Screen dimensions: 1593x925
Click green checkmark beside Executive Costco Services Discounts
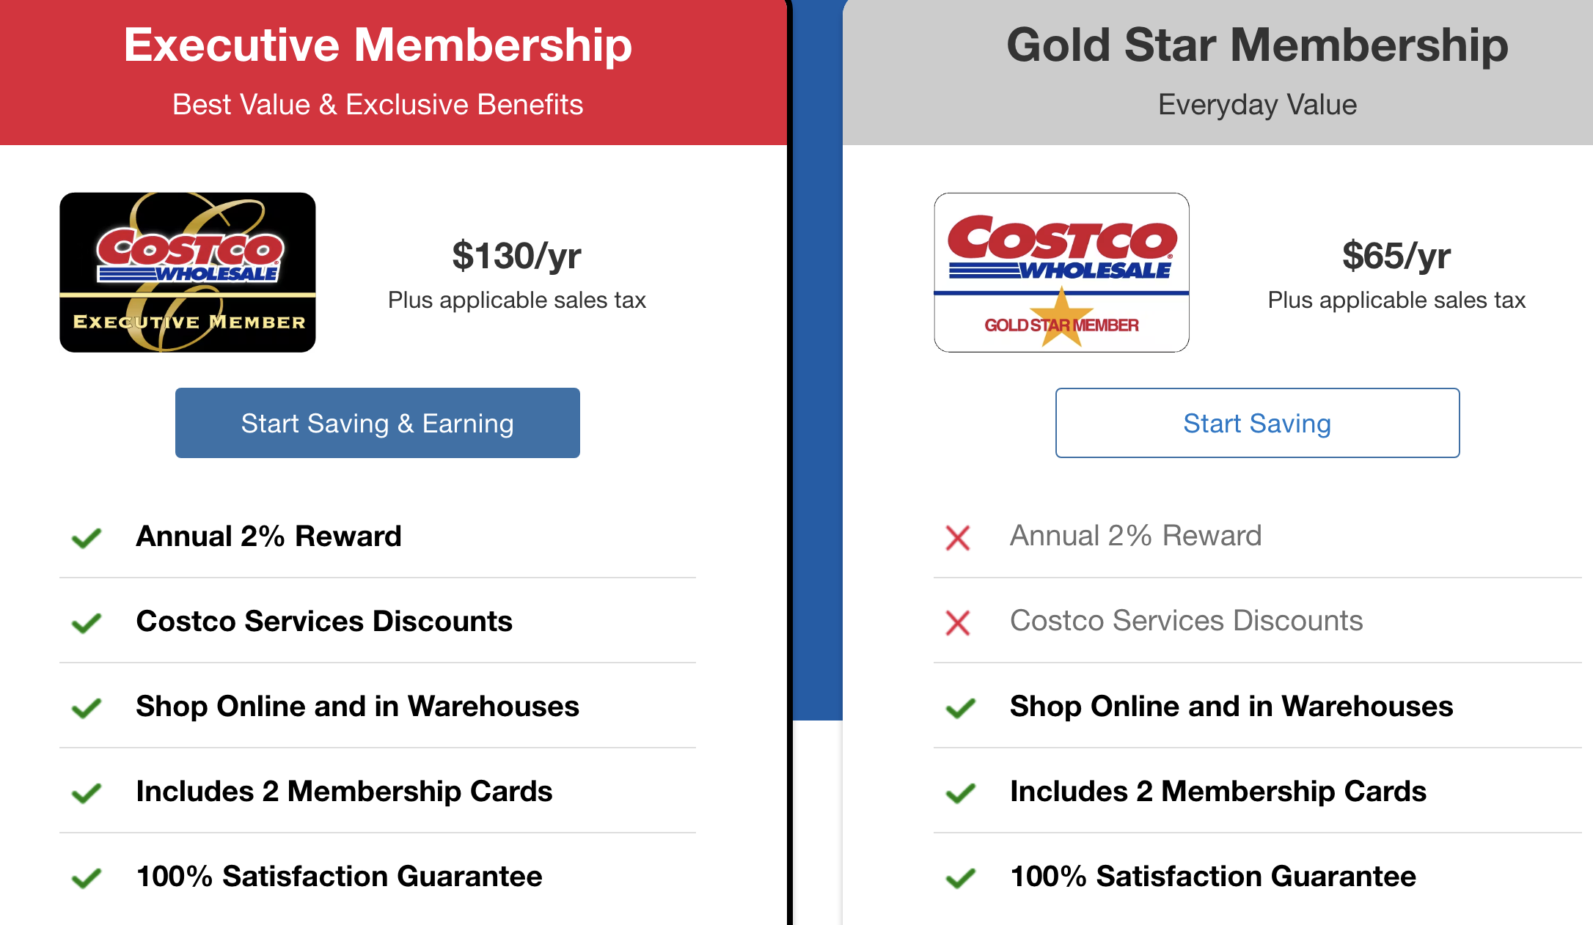tap(87, 623)
